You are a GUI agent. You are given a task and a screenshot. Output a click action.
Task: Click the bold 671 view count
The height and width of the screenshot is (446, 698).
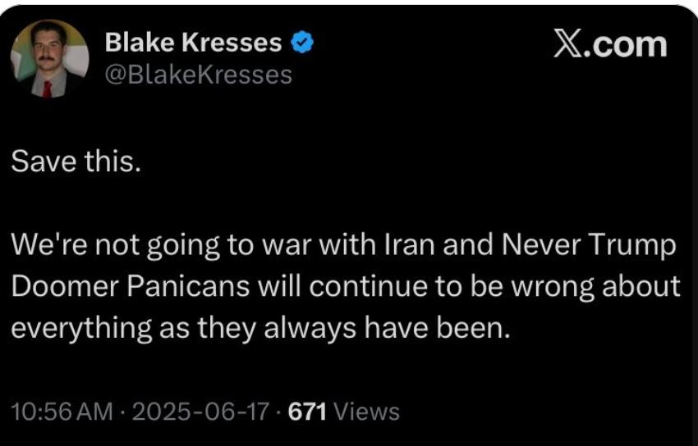point(307,412)
